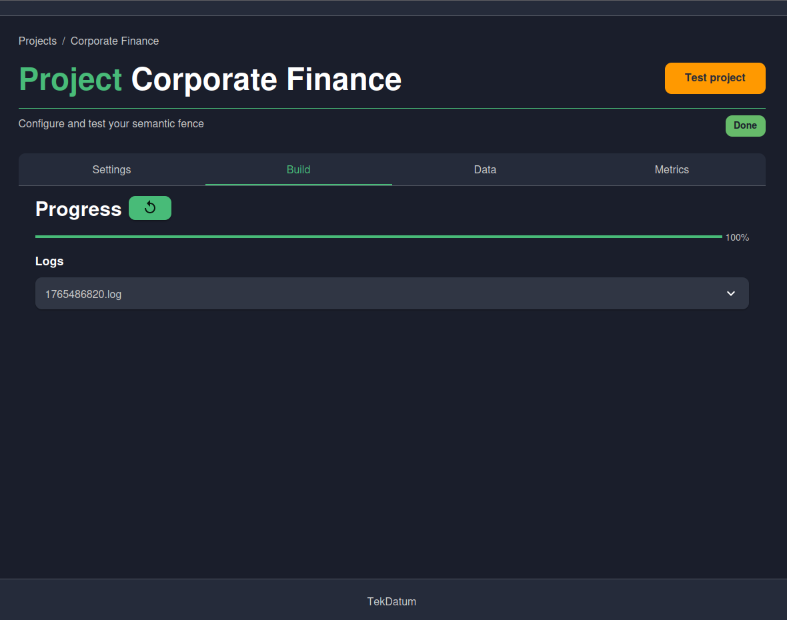This screenshot has width=787, height=620.
Task: Click the chevron on the log selector
Action: point(730,293)
